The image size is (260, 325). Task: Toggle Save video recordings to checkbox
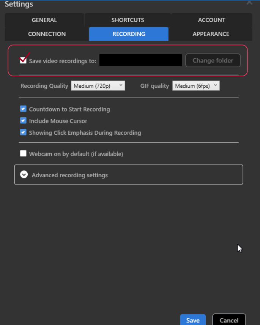pyautogui.click(x=23, y=60)
